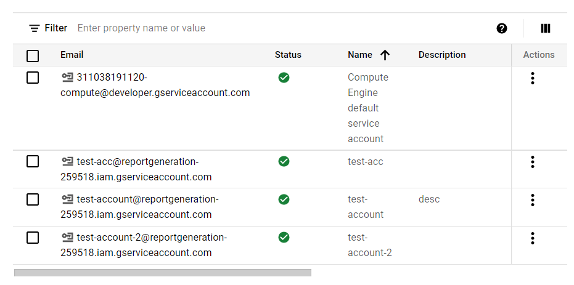Click service account icon beside 311038191120-compute email
This screenshot has width=574, height=285.
[x=67, y=78]
